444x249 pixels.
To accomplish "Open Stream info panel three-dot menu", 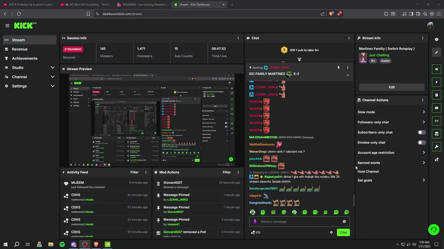I will click(x=422, y=38).
